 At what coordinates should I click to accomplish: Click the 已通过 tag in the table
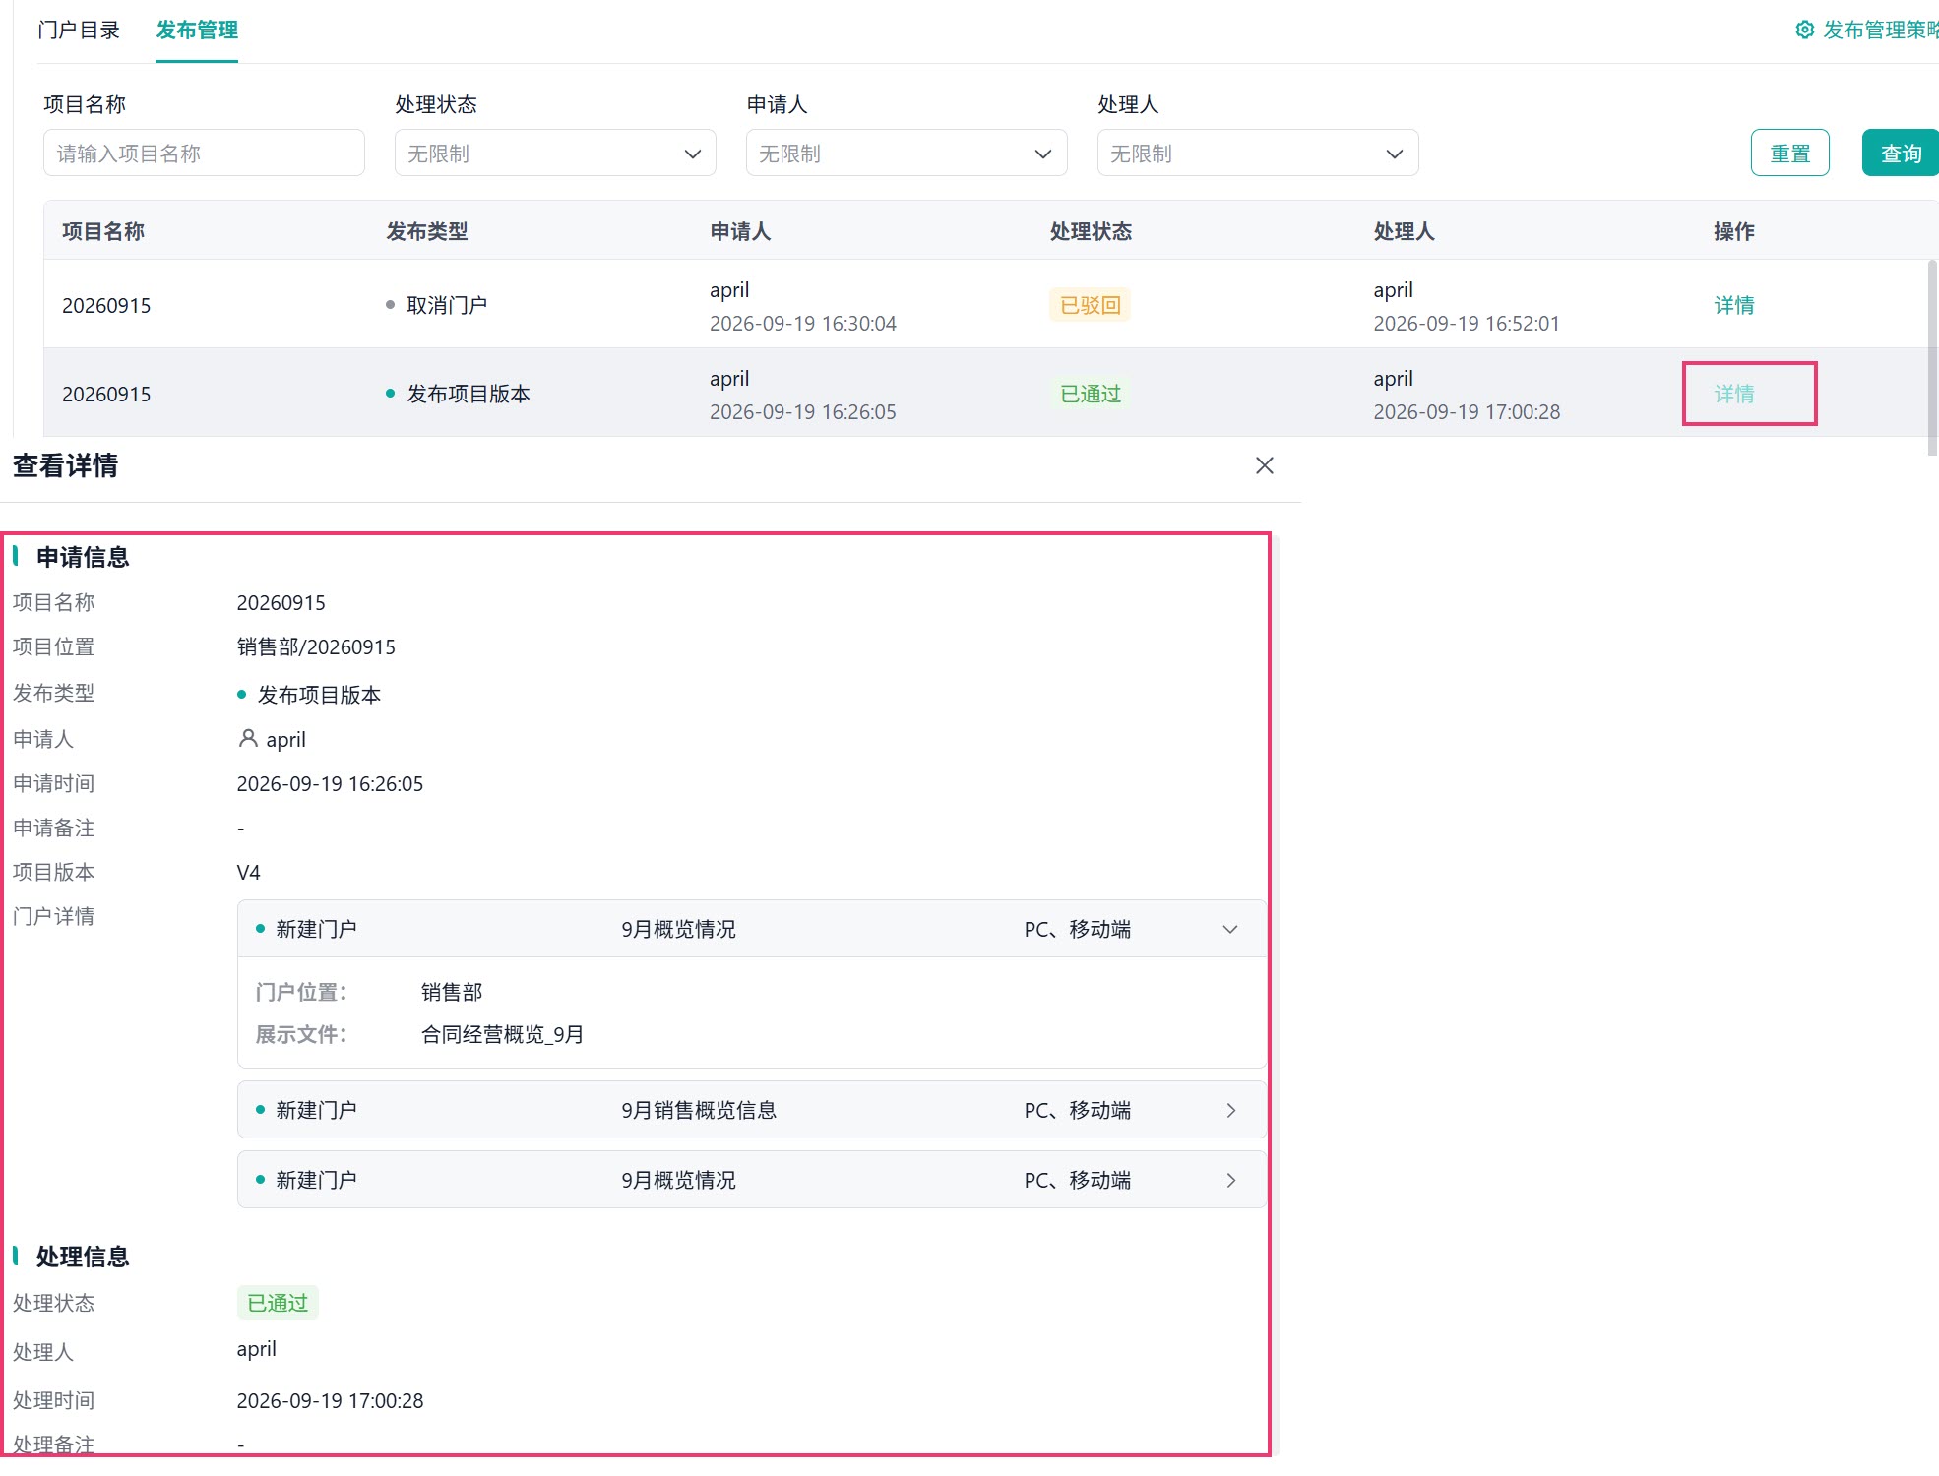pyautogui.click(x=1090, y=394)
